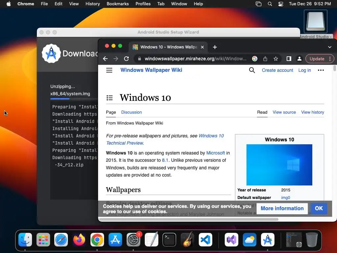This screenshot has width=337, height=253.
Task: Open Finder from the Dock
Action: pos(25,240)
